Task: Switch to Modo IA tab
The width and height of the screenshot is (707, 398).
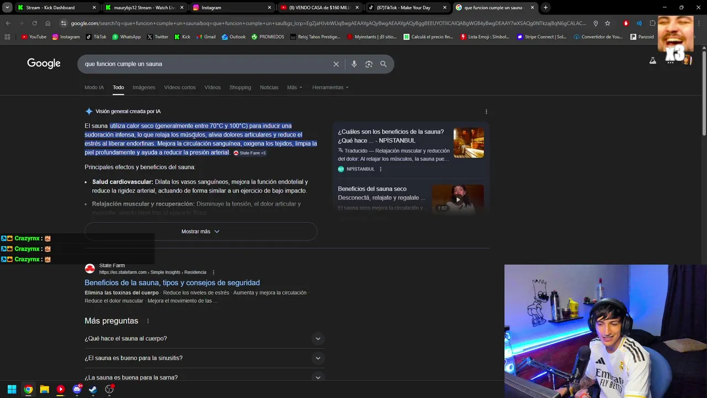Action: tap(94, 87)
